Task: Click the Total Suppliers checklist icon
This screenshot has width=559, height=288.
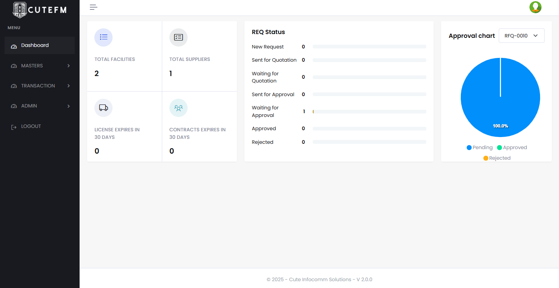Action: click(178, 37)
